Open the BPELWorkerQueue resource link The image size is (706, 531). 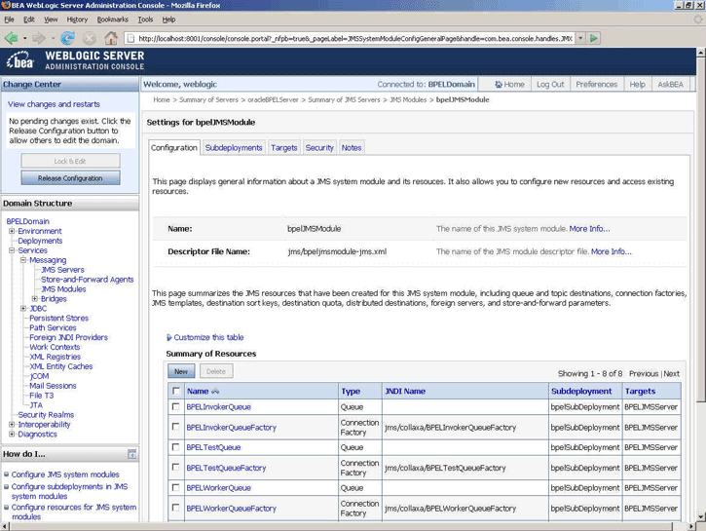pos(218,488)
